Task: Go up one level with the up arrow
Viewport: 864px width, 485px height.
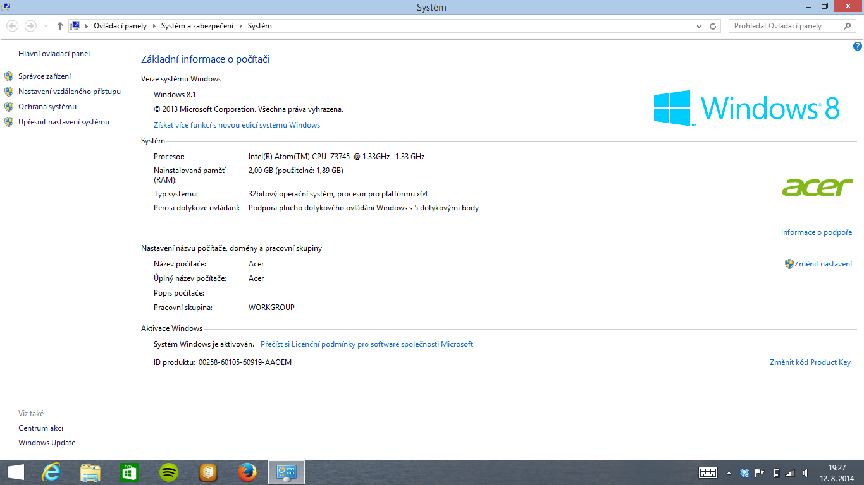Action: pos(60,26)
